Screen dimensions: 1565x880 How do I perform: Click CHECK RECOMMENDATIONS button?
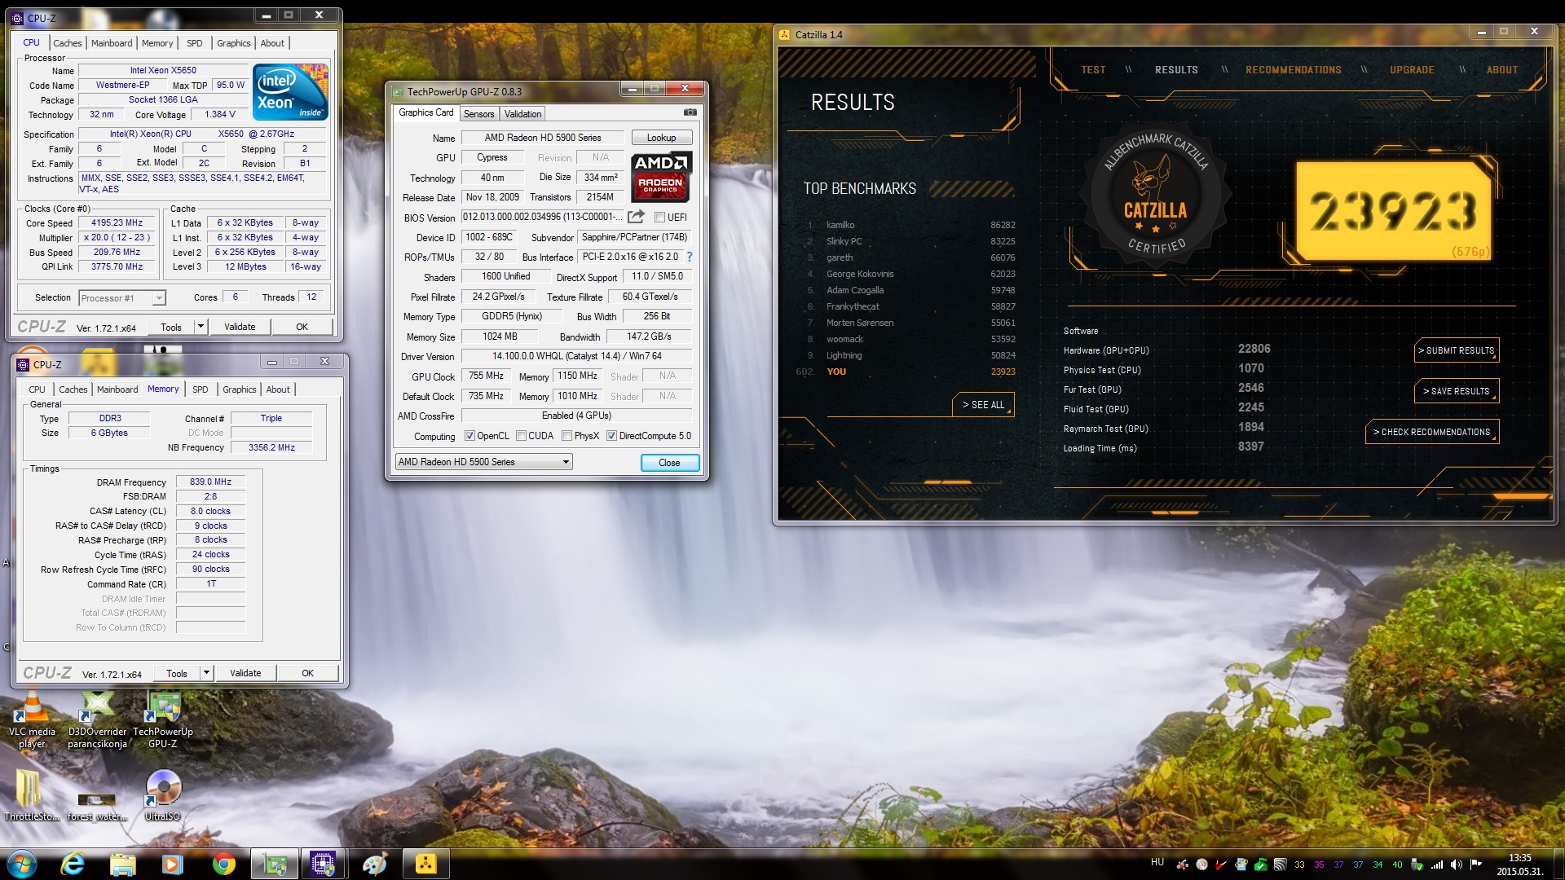click(x=1431, y=432)
